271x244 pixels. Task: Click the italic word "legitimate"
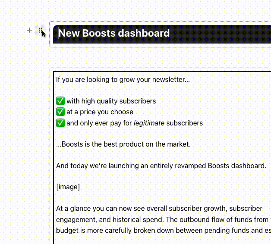(149, 123)
